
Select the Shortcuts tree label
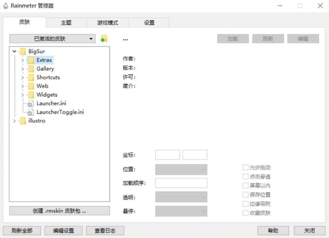click(48, 77)
